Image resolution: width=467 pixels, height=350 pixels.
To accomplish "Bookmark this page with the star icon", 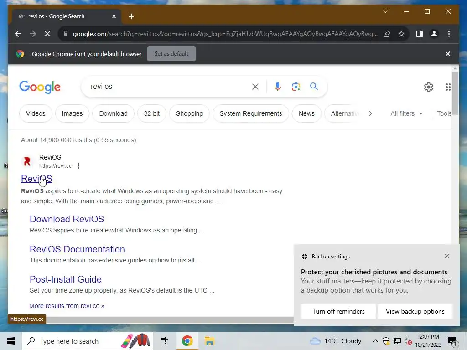I will point(401,34).
